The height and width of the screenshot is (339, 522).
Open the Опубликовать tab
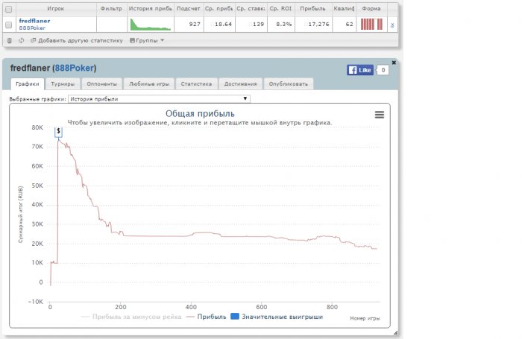coord(289,84)
